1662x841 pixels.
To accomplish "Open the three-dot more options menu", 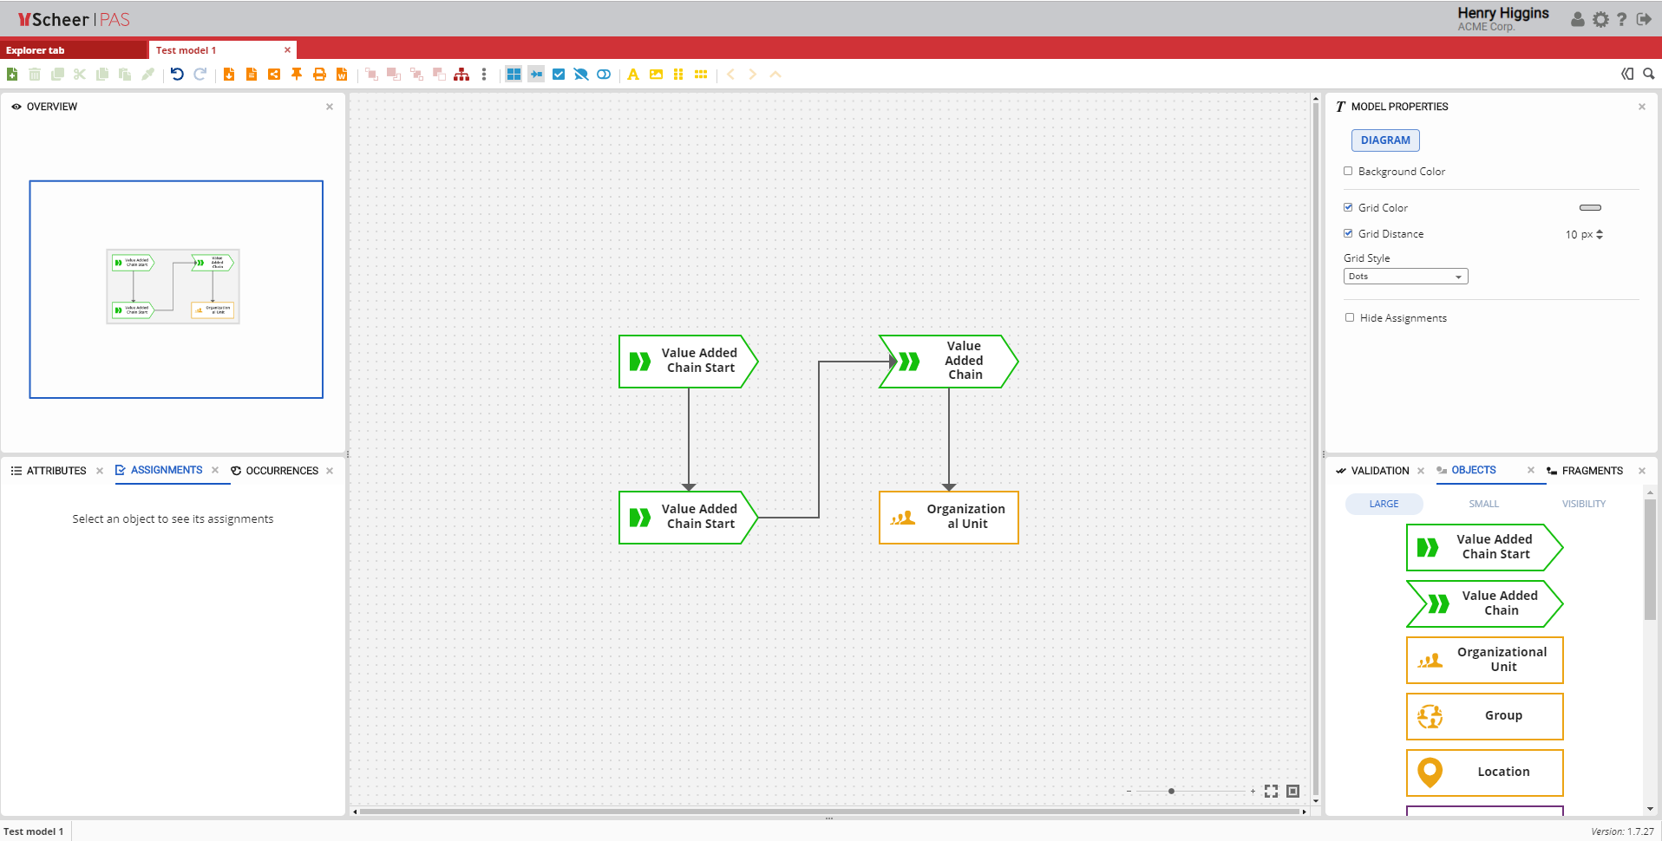I will (484, 75).
